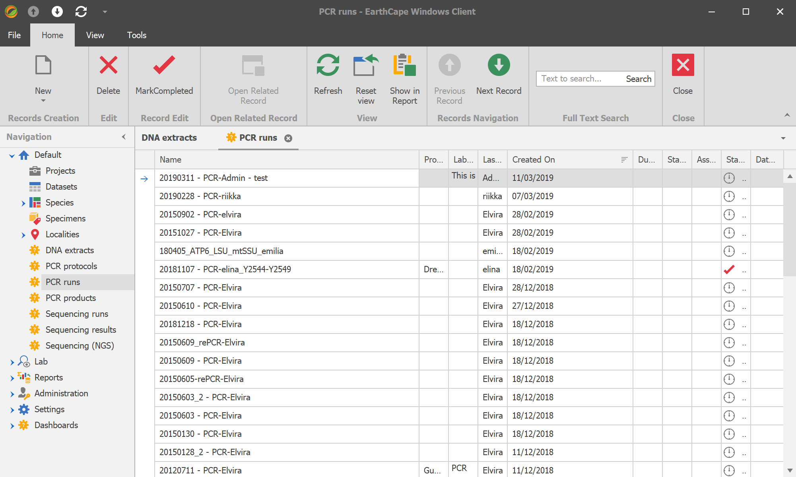Image resolution: width=796 pixels, height=477 pixels.
Task: Click the upload arrow in title bar
Action: 33,12
